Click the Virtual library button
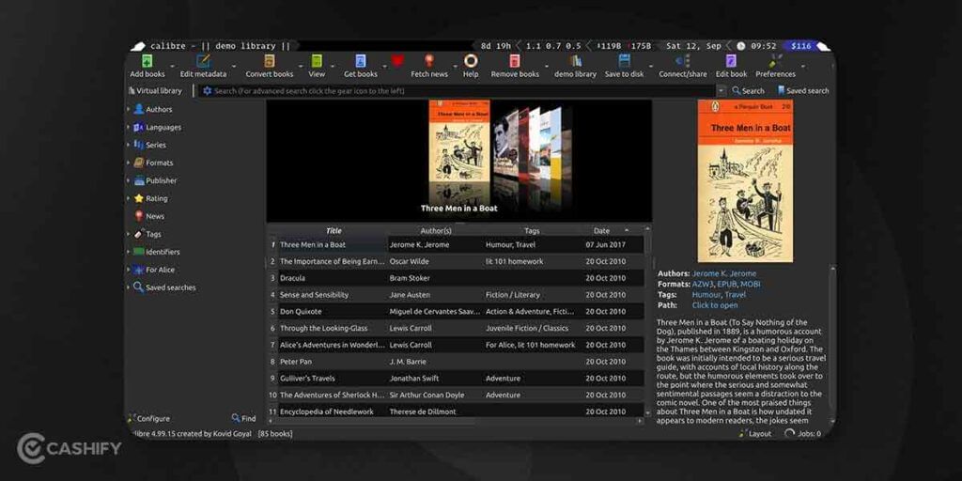962x481 pixels. (x=155, y=91)
